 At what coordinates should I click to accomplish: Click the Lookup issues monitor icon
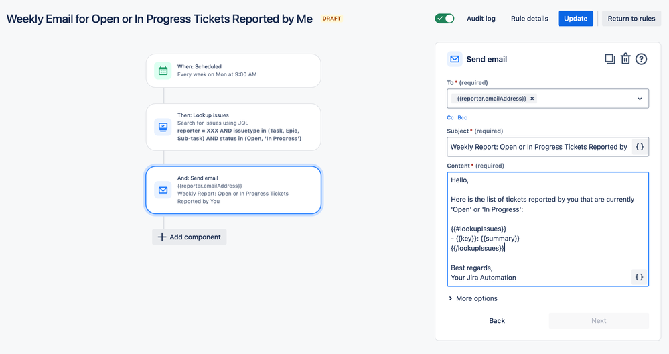tap(163, 127)
